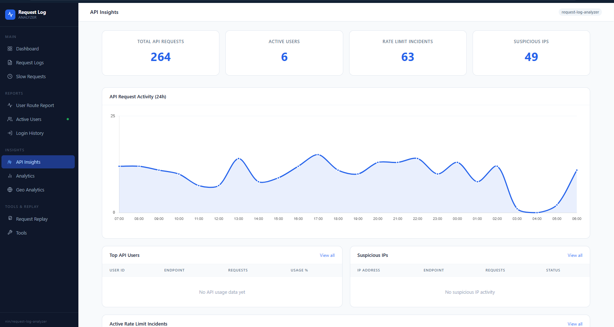Click the Dashboard grid icon

point(10,49)
